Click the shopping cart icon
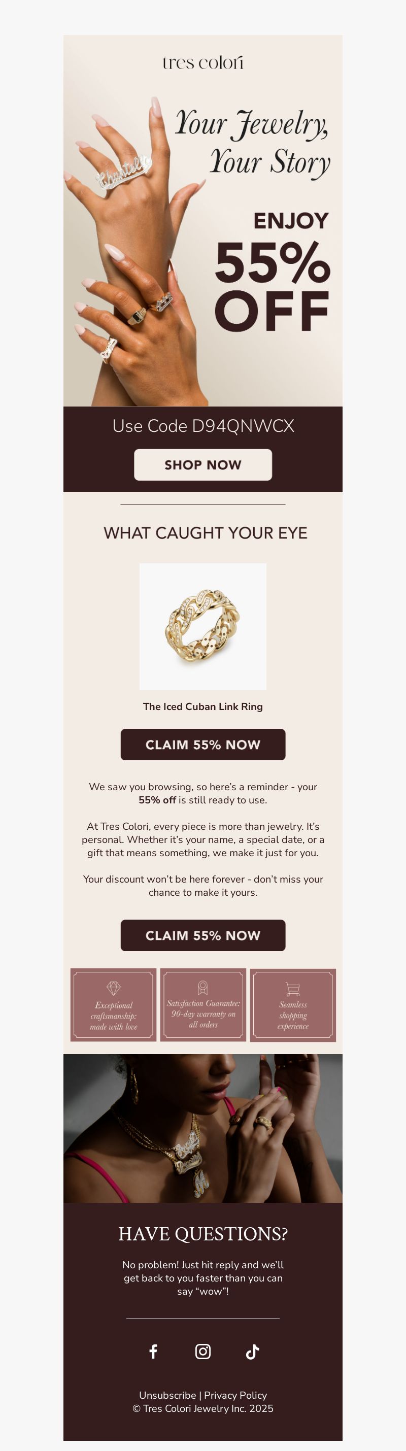The width and height of the screenshot is (406, 1451). (x=293, y=989)
